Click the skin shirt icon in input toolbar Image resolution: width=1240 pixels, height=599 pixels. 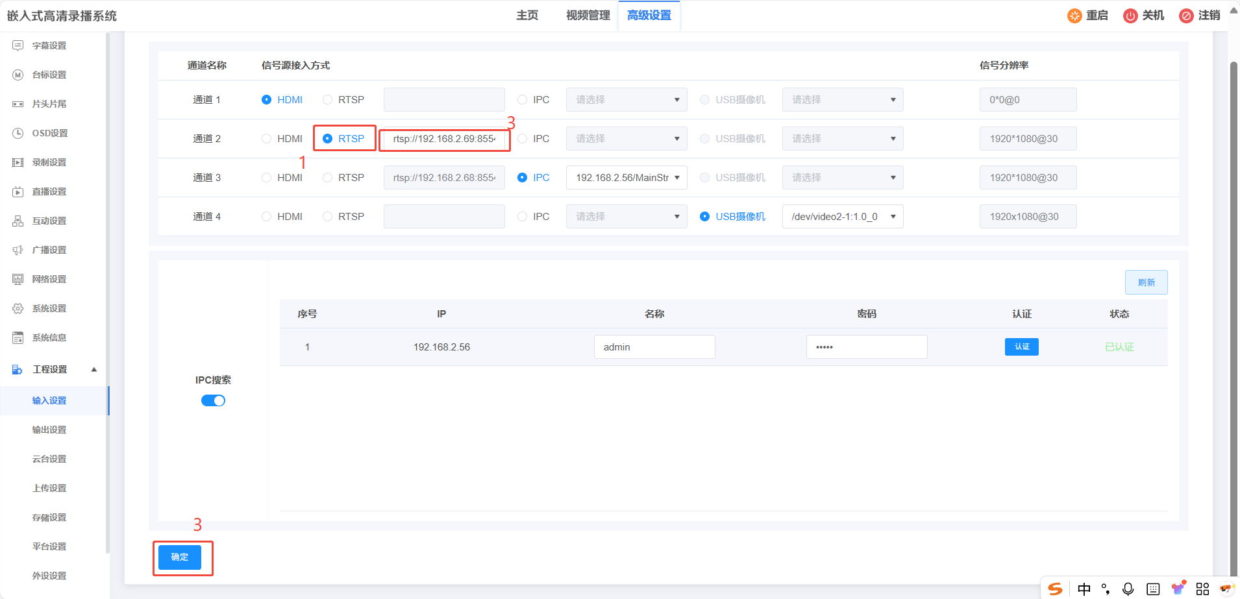pos(1178,588)
